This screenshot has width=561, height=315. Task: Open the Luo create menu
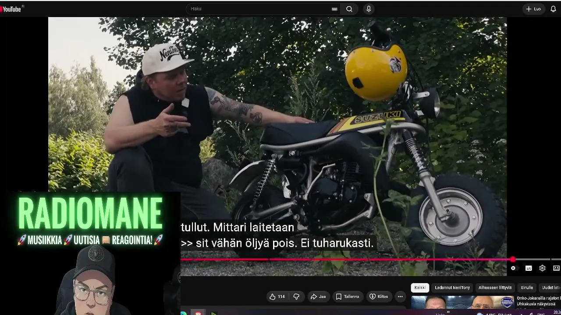point(533,9)
